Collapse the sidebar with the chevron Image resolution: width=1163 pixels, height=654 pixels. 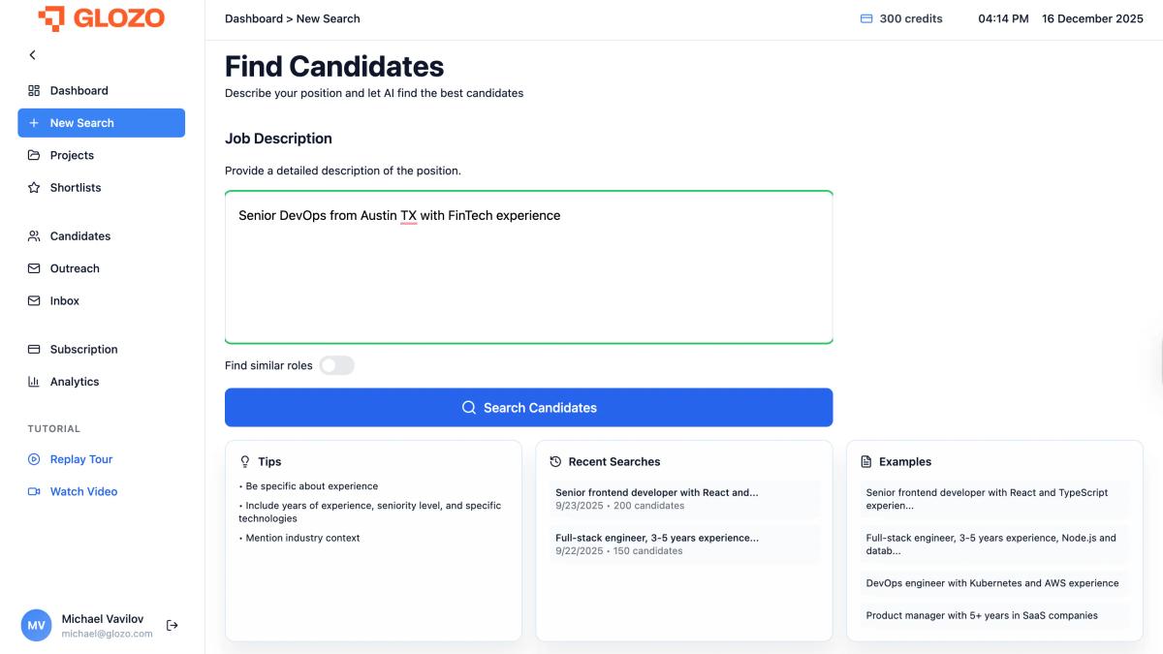[32, 55]
